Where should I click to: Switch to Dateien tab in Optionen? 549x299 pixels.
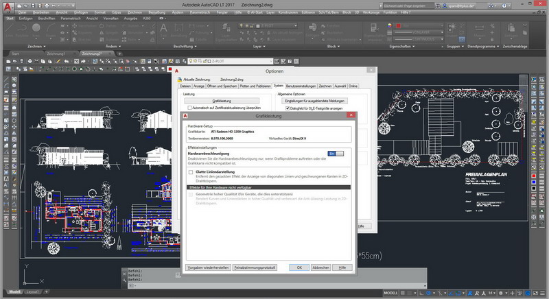coord(185,86)
